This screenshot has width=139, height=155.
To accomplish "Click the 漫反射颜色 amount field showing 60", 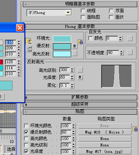I will 66,132.
